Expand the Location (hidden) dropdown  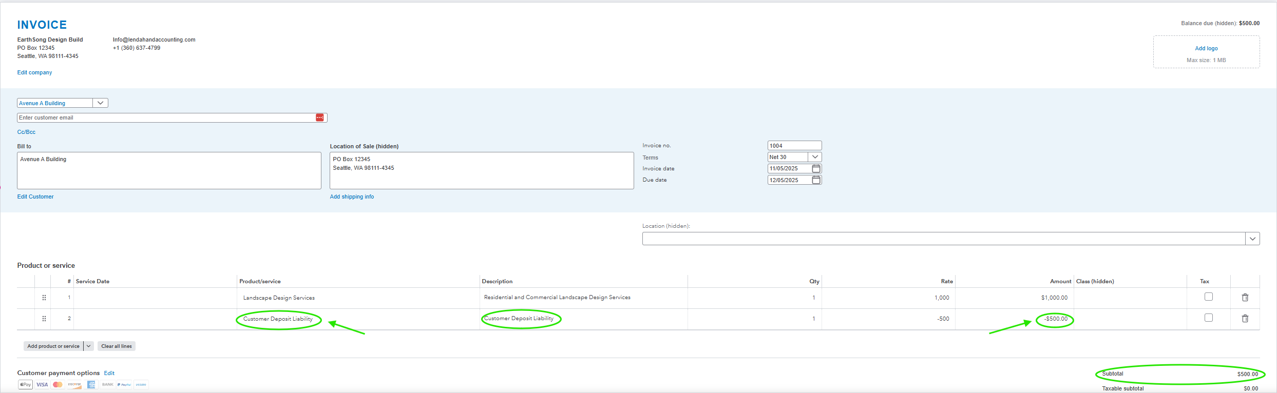(x=1252, y=239)
